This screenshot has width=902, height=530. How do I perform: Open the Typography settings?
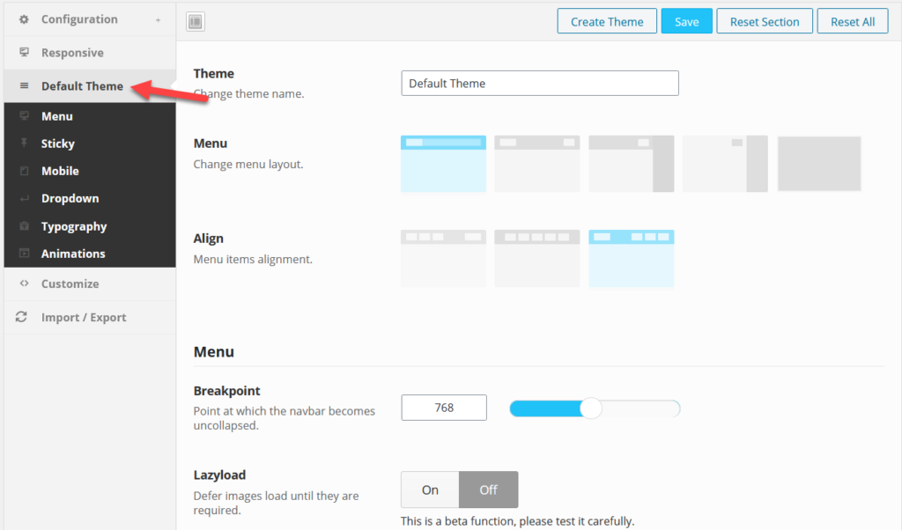point(90,226)
